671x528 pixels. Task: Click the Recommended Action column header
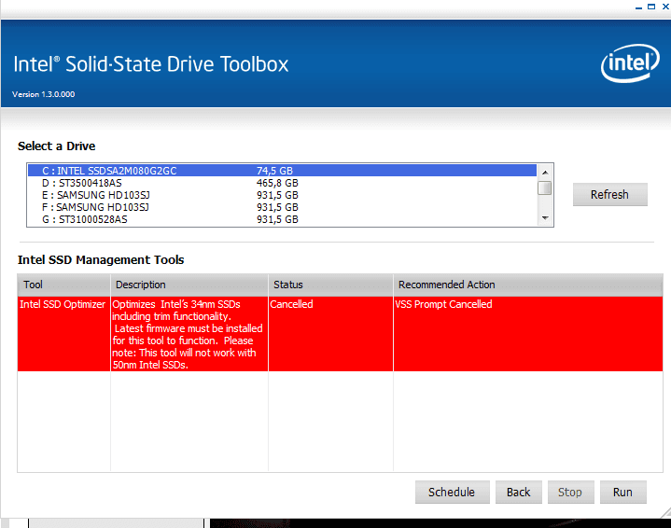tap(527, 285)
